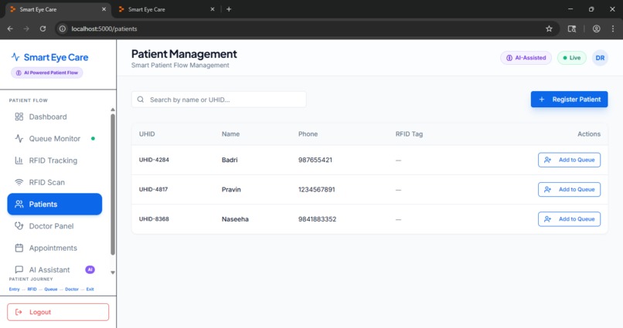Click the Smart Eye Care pulse logo icon

[x=15, y=57]
